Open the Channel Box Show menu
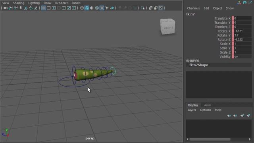Viewport: 254px width, 143px height. [x=230, y=8]
